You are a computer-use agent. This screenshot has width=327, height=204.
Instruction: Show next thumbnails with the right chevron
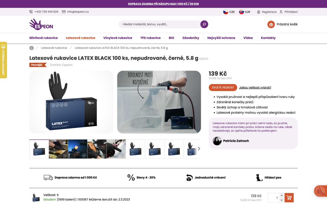199,149
